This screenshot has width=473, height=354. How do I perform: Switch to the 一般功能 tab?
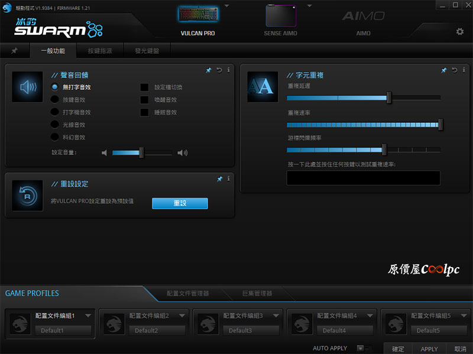click(x=53, y=50)
